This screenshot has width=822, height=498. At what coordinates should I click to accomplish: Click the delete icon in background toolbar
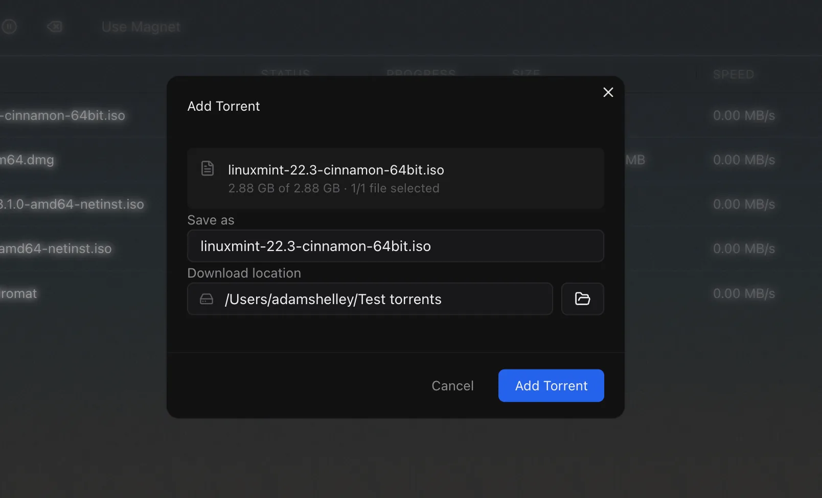55,27
